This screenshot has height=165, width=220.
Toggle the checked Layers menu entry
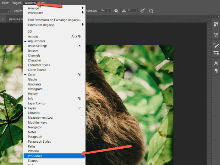[x=32, y=108]
